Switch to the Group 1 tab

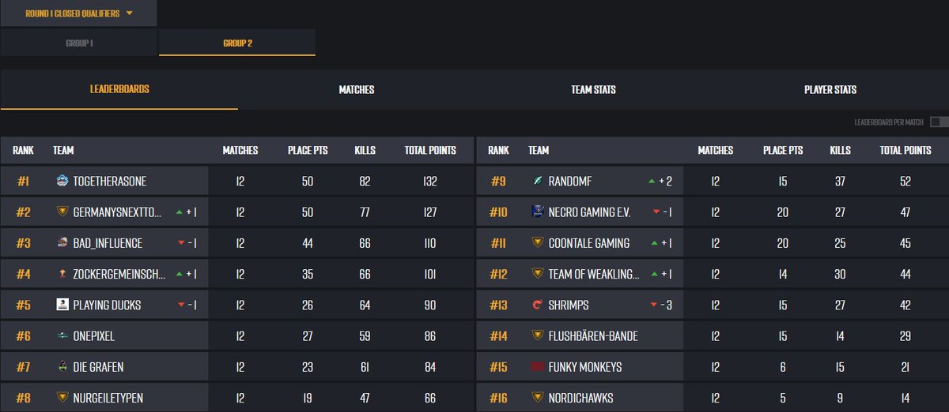coord(79,43)
